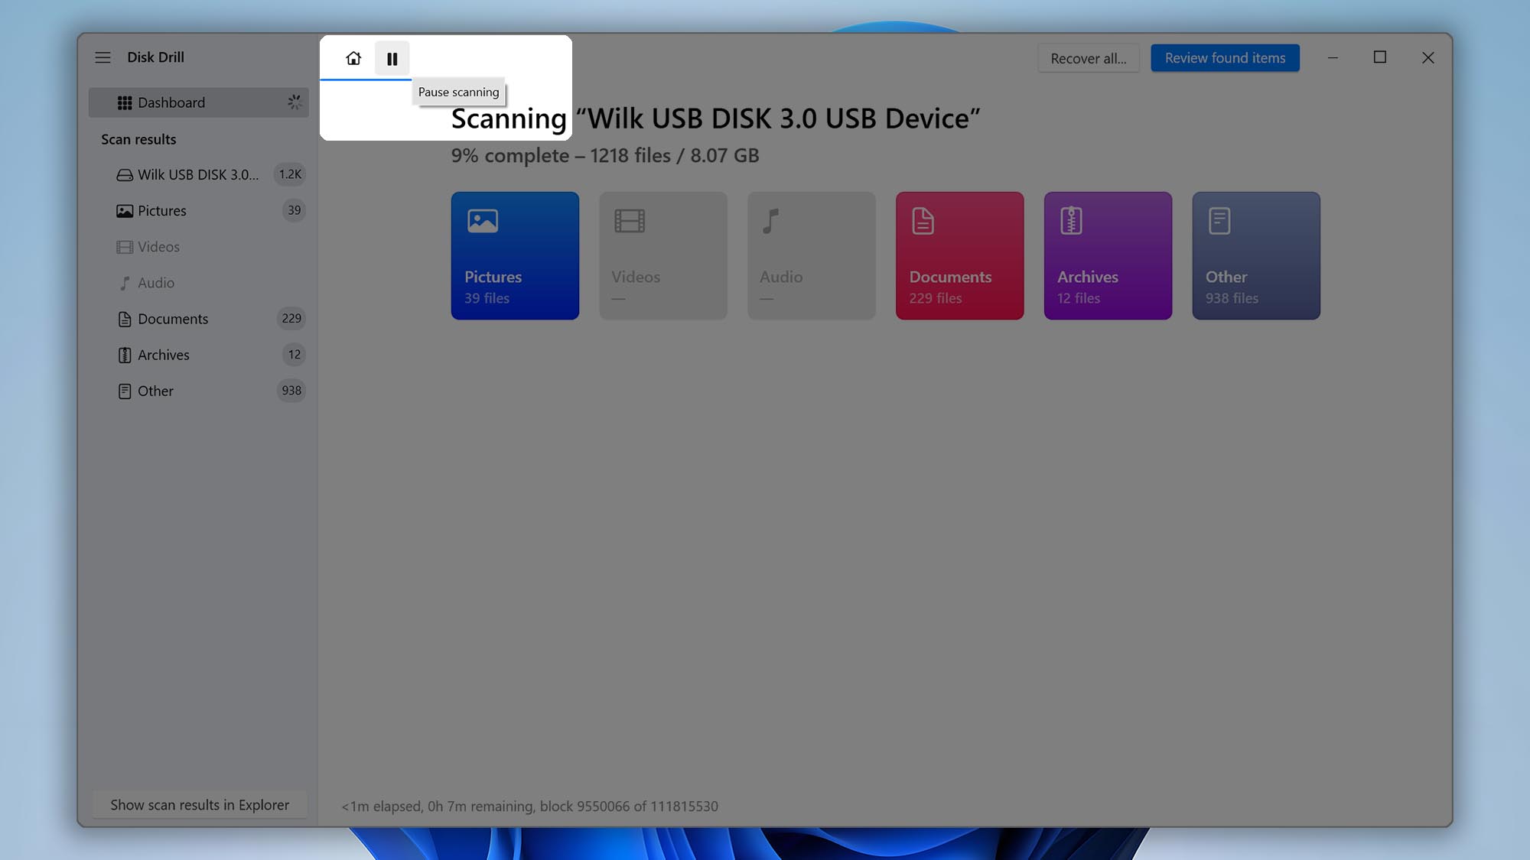
Task: Click the home icon in the toolbar
Action: [x=353, y=58]
